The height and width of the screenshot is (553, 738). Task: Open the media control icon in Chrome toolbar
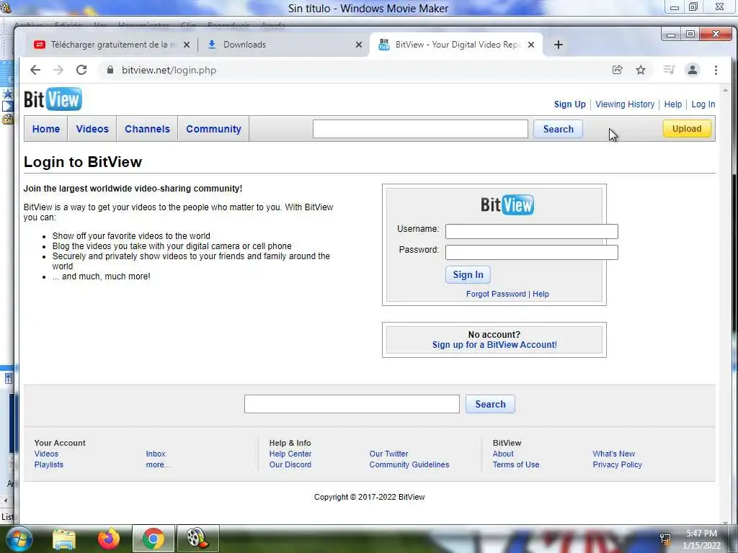click(x=669, y=70)
